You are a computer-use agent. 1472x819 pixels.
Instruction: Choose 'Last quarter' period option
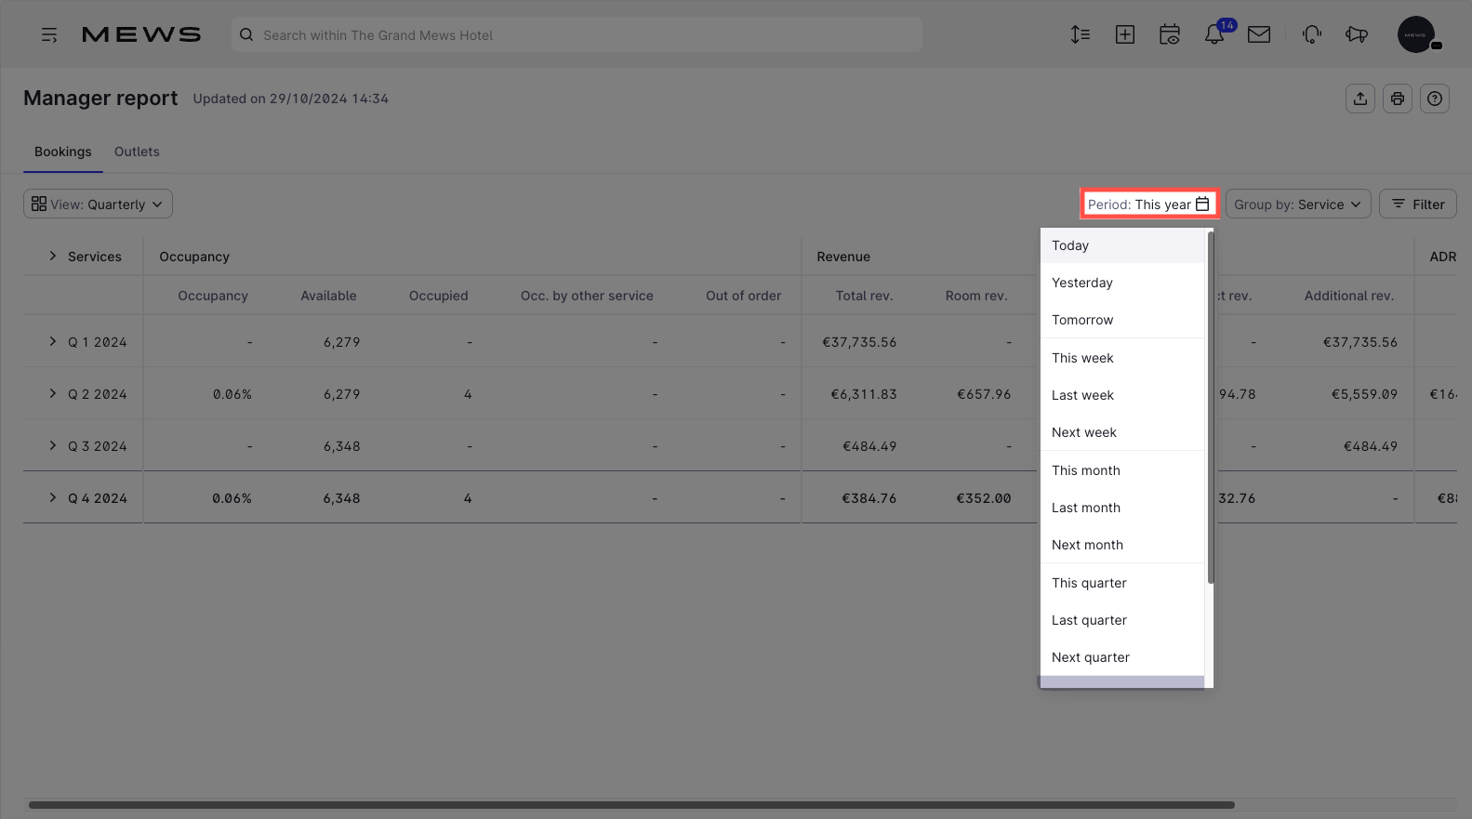click(x=1089, y=620)
